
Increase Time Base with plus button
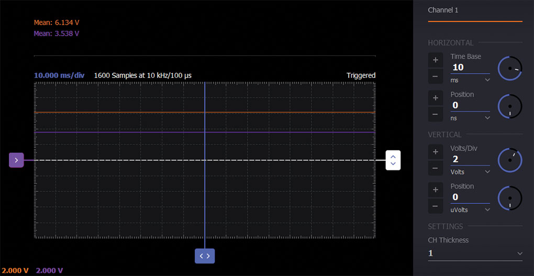coord(435,60)
